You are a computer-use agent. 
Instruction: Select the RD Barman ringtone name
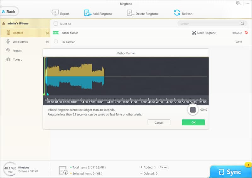pyautogui.click(x=68, y=42)
